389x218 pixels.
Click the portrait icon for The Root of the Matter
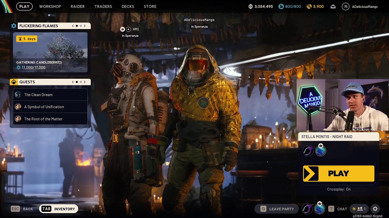point(18,119)
